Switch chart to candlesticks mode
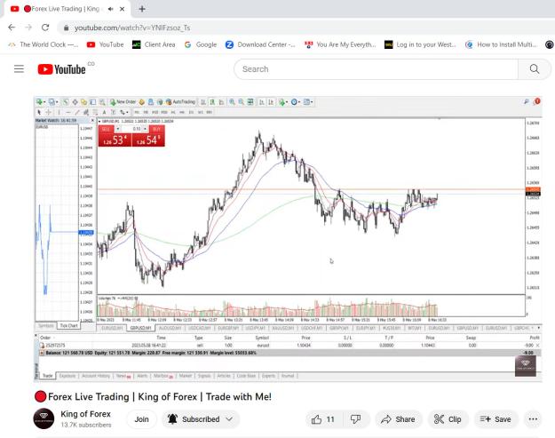Viewport: 555px width, 438px height. (212, 102)
